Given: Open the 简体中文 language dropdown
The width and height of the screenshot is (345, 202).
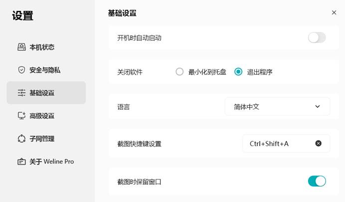Looking at the screenshot, I should pyautogui.click(x=277, y=107).
